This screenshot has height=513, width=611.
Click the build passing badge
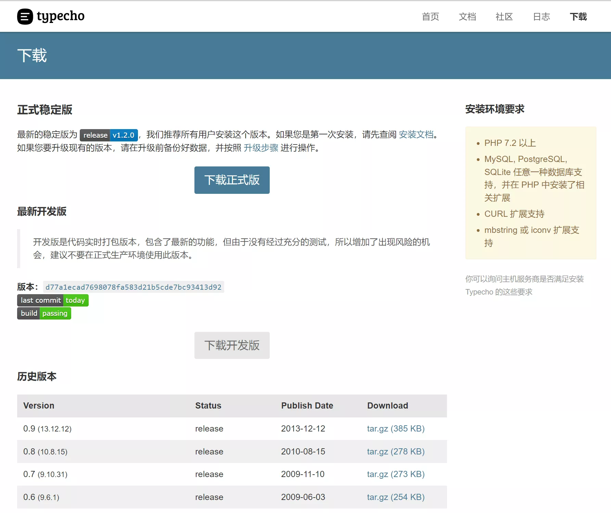[x=44, y=313]
